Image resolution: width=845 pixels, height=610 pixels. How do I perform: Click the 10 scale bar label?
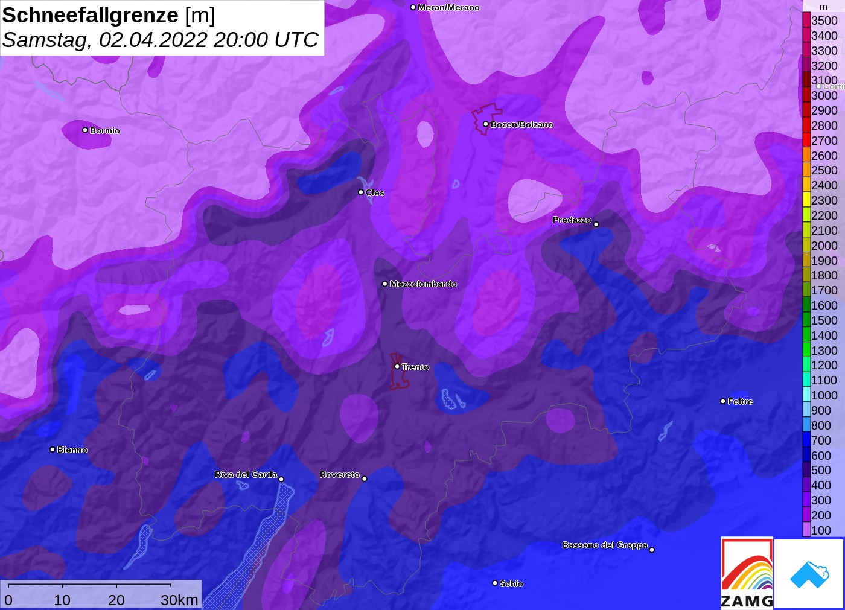(x=62, y=600)
